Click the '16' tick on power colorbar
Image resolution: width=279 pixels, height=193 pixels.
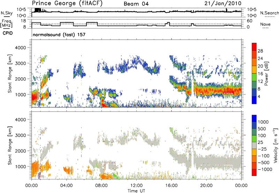point(260,74)
